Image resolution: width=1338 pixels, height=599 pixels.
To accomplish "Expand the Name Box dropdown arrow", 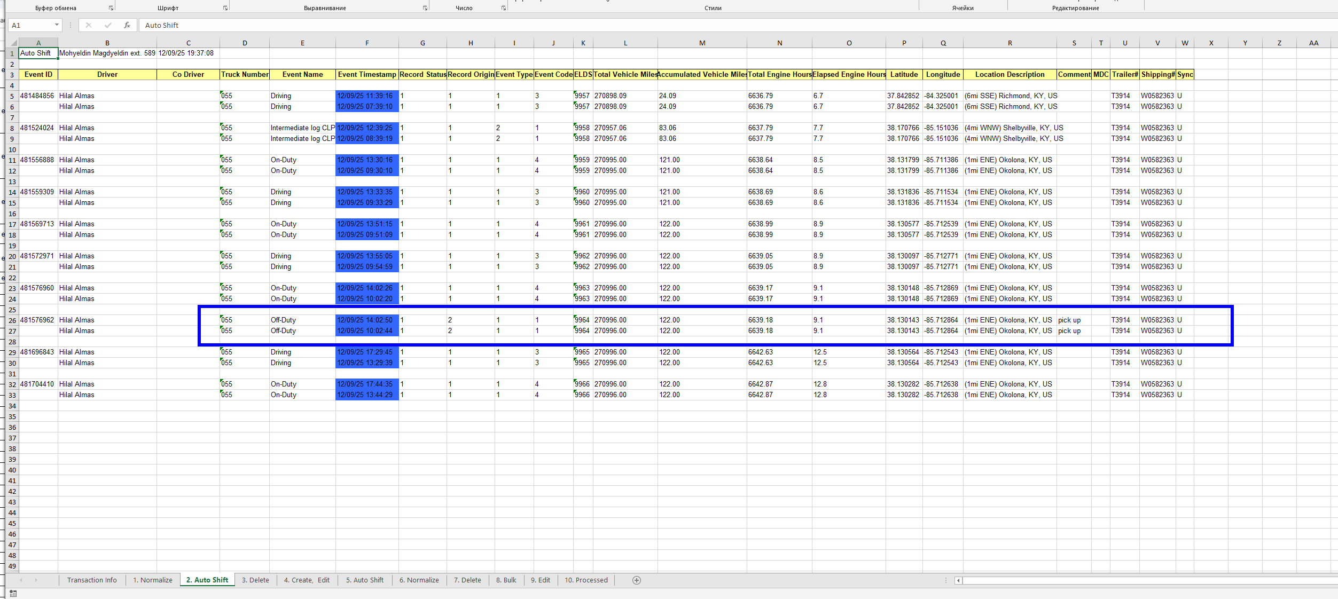I will click(57, 25).
